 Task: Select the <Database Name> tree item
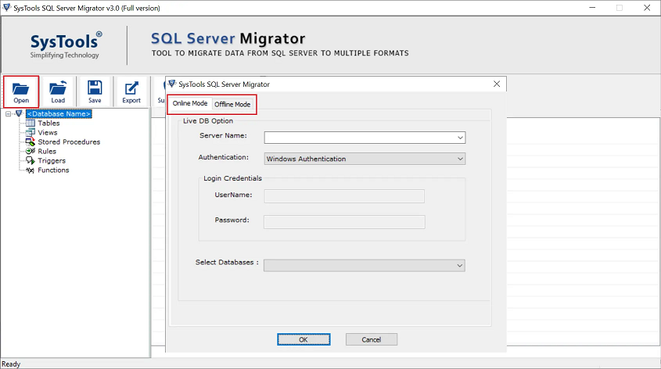tap(59, 113)
